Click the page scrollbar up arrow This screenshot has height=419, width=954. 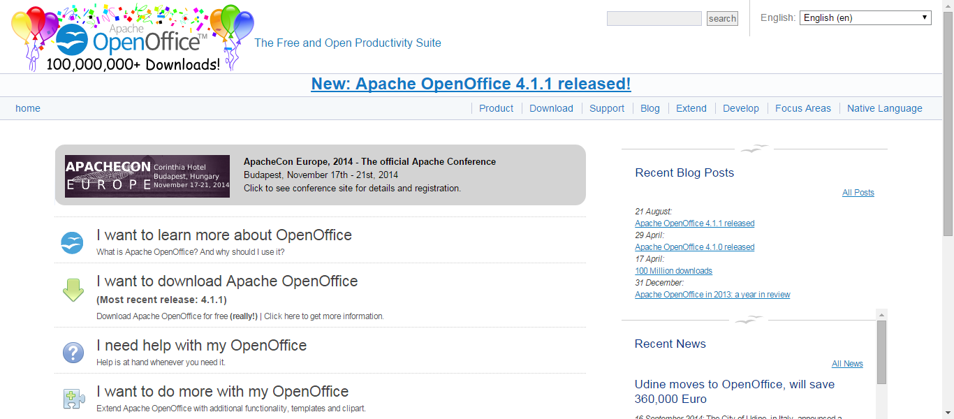pyautogui.click(x=948, y=6)
